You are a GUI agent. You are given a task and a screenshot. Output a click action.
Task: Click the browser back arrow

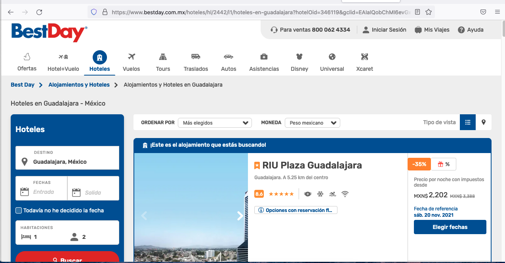click(11, 12)
